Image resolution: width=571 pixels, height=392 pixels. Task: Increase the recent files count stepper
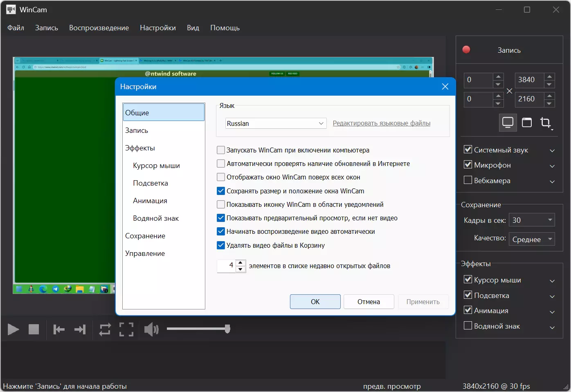click(241, 263)
